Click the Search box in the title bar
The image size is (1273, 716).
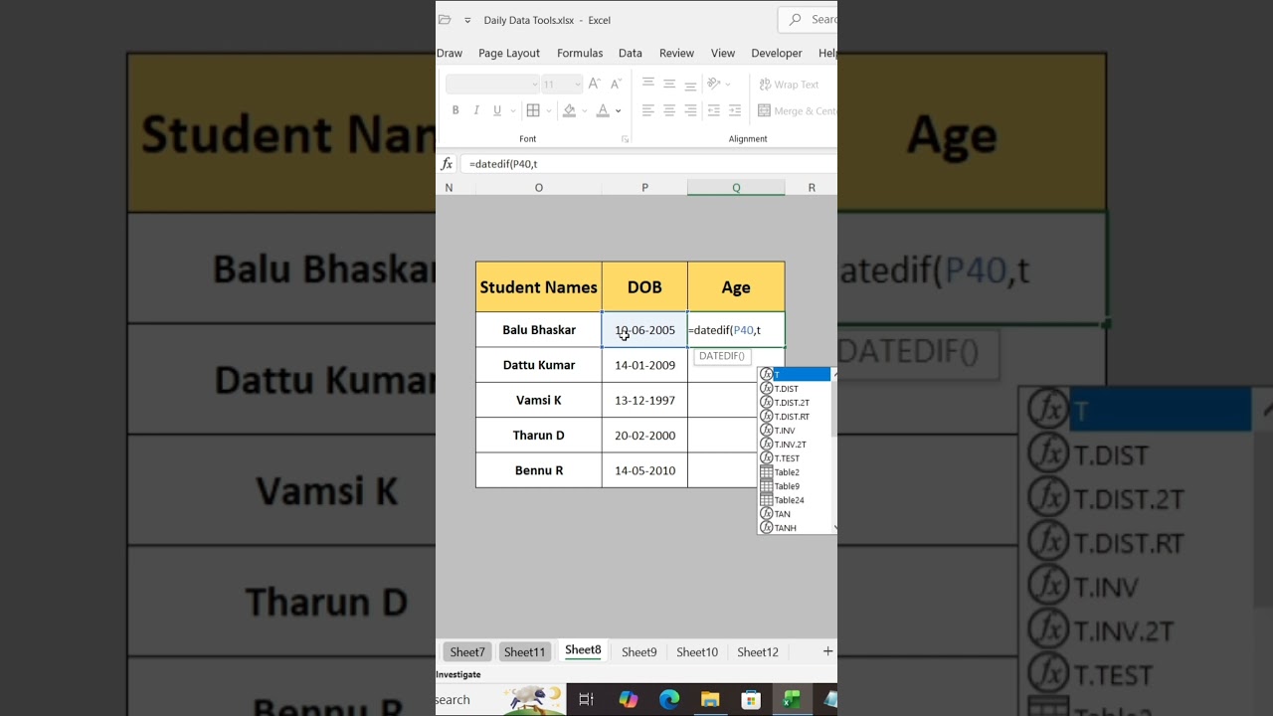809,20
